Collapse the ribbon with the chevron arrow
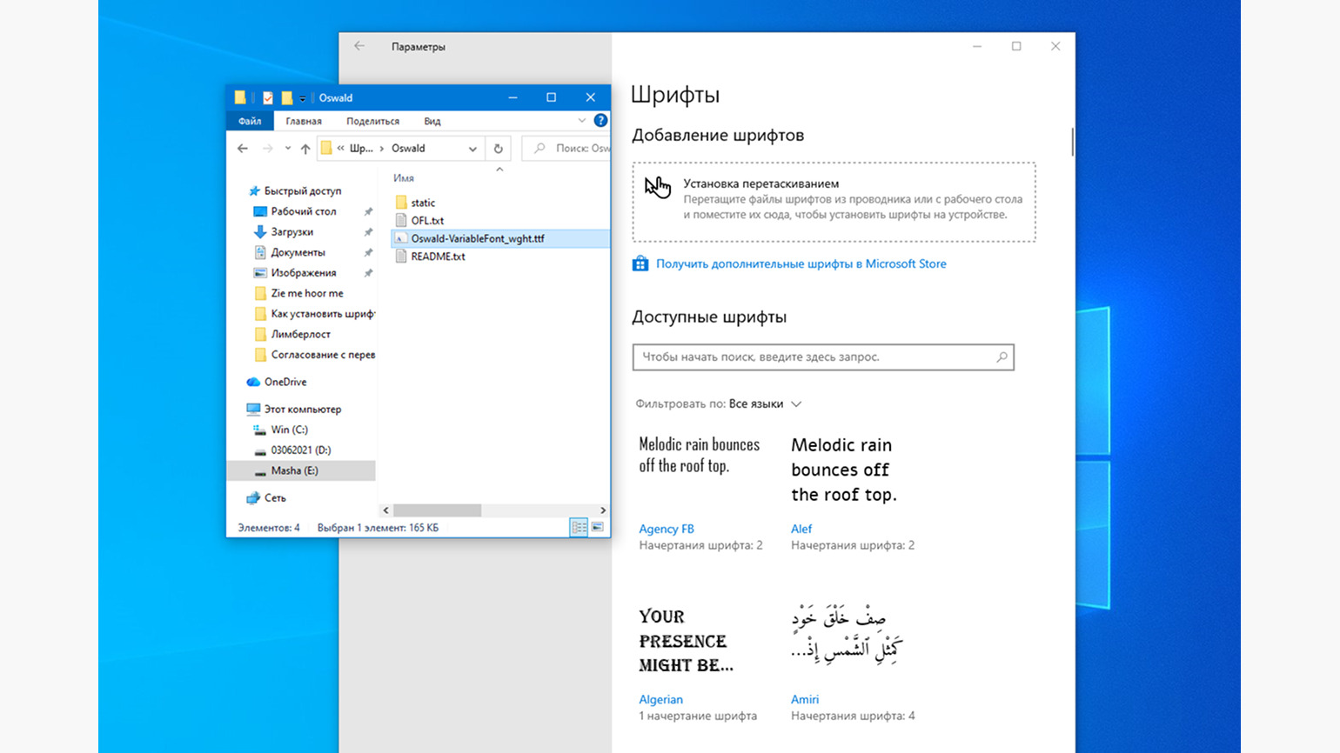Screen dimensions: 1340x753 point(581,120)
